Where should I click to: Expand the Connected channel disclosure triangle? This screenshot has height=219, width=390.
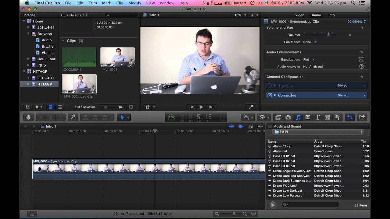coord(275,95)
